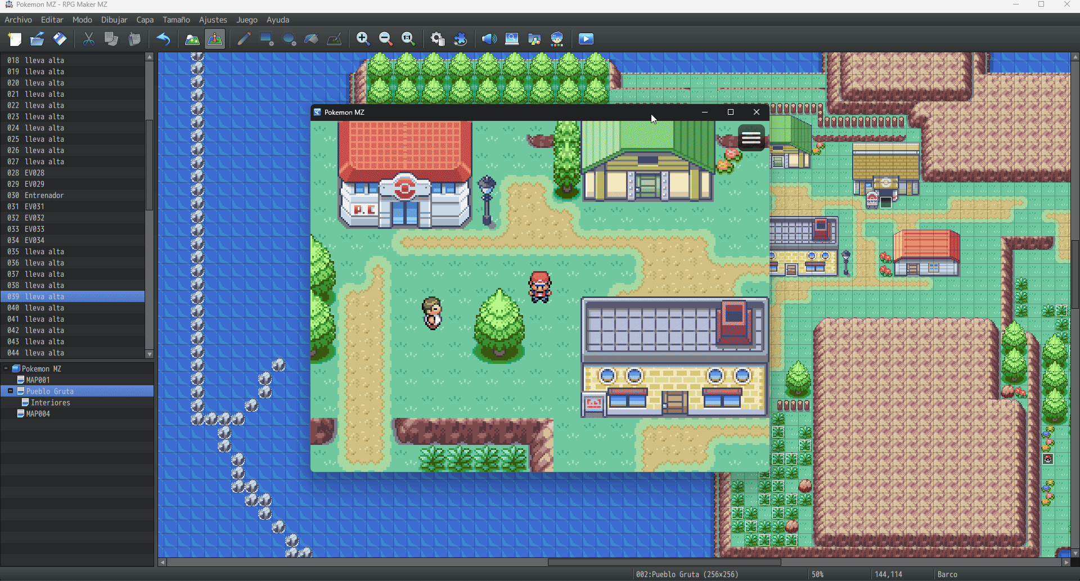Open the Ajustes menu
This screenshot has height=581, width=1080.
click(213, 20)
